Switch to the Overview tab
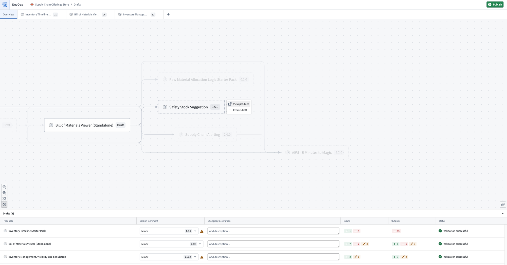The width and height of the screenshot is (507, 265). [8, 14]
